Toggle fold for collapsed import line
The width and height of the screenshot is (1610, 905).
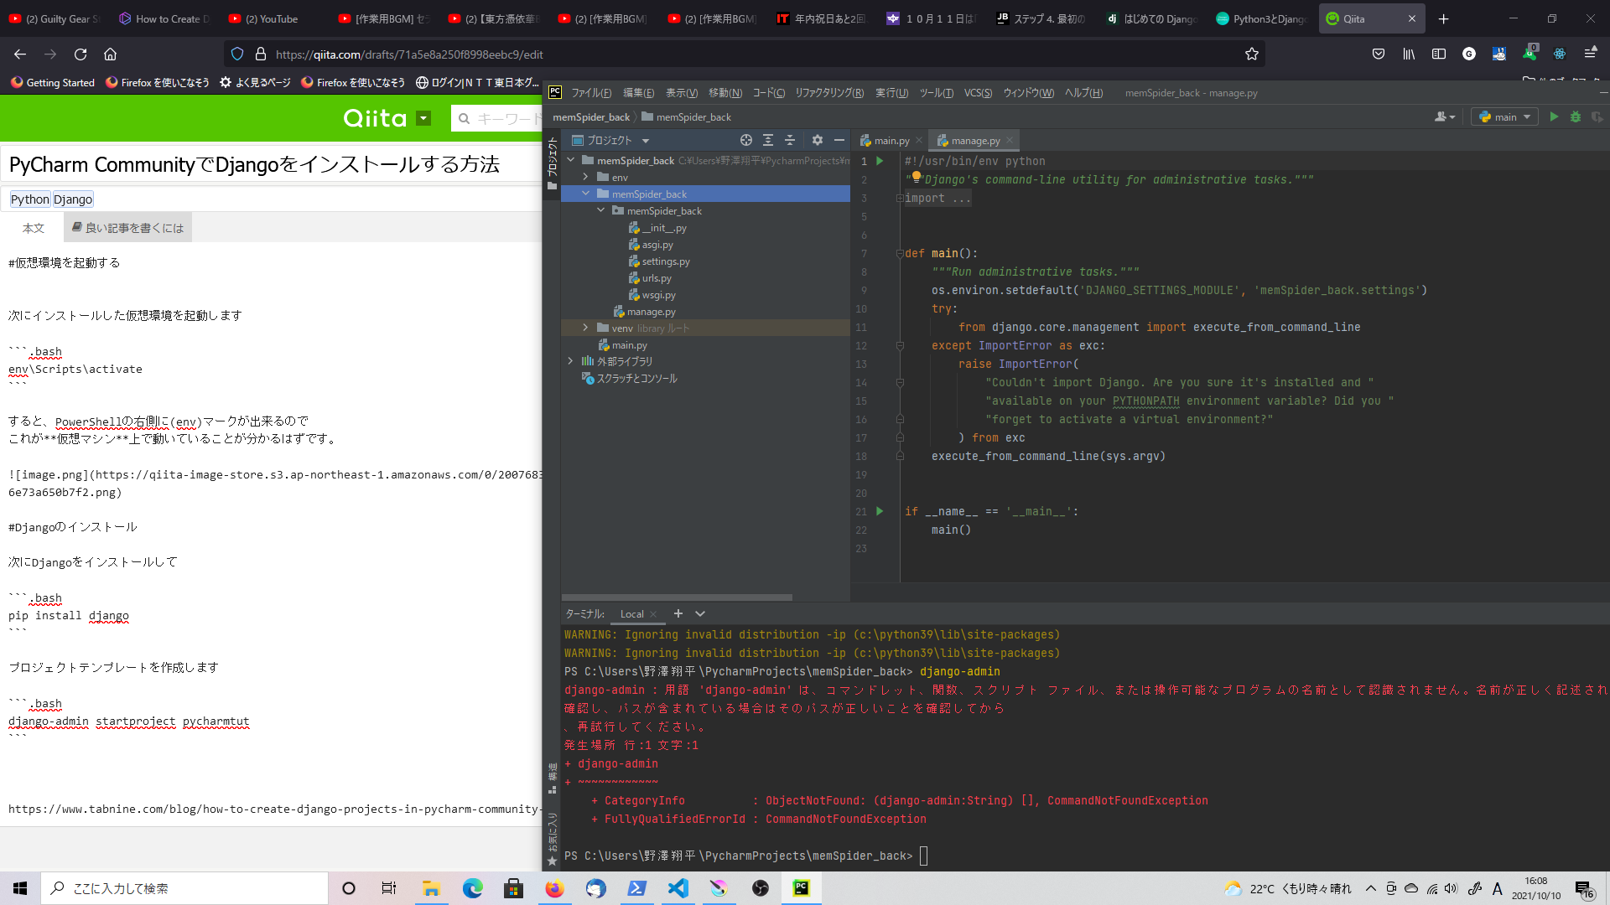900,199
